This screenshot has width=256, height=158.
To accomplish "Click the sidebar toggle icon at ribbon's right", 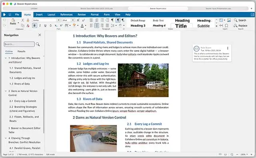I will [252, 15].
